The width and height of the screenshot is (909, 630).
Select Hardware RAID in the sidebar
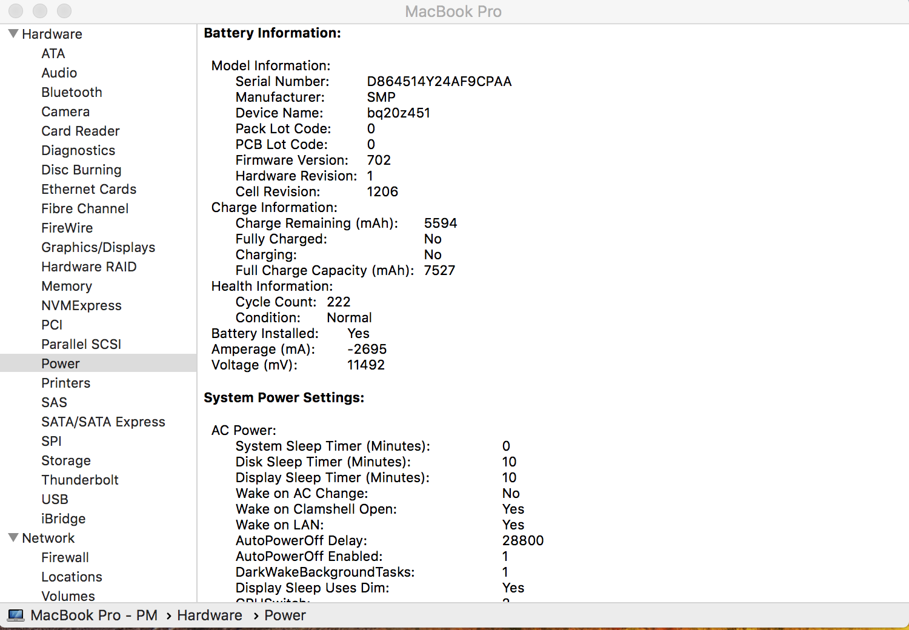pos(89,267)
